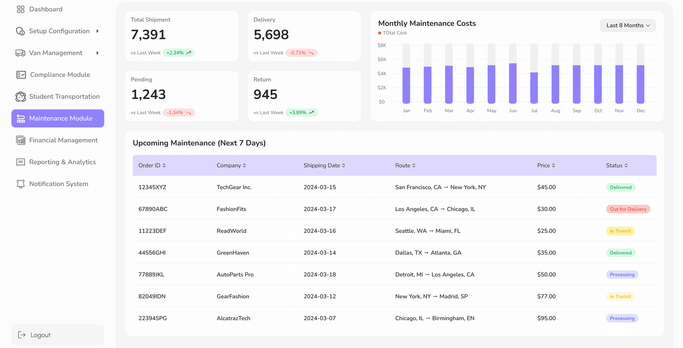Click the June bar in cost chart
This screenshot has width=683, height=348.
[x=513, y=83]
